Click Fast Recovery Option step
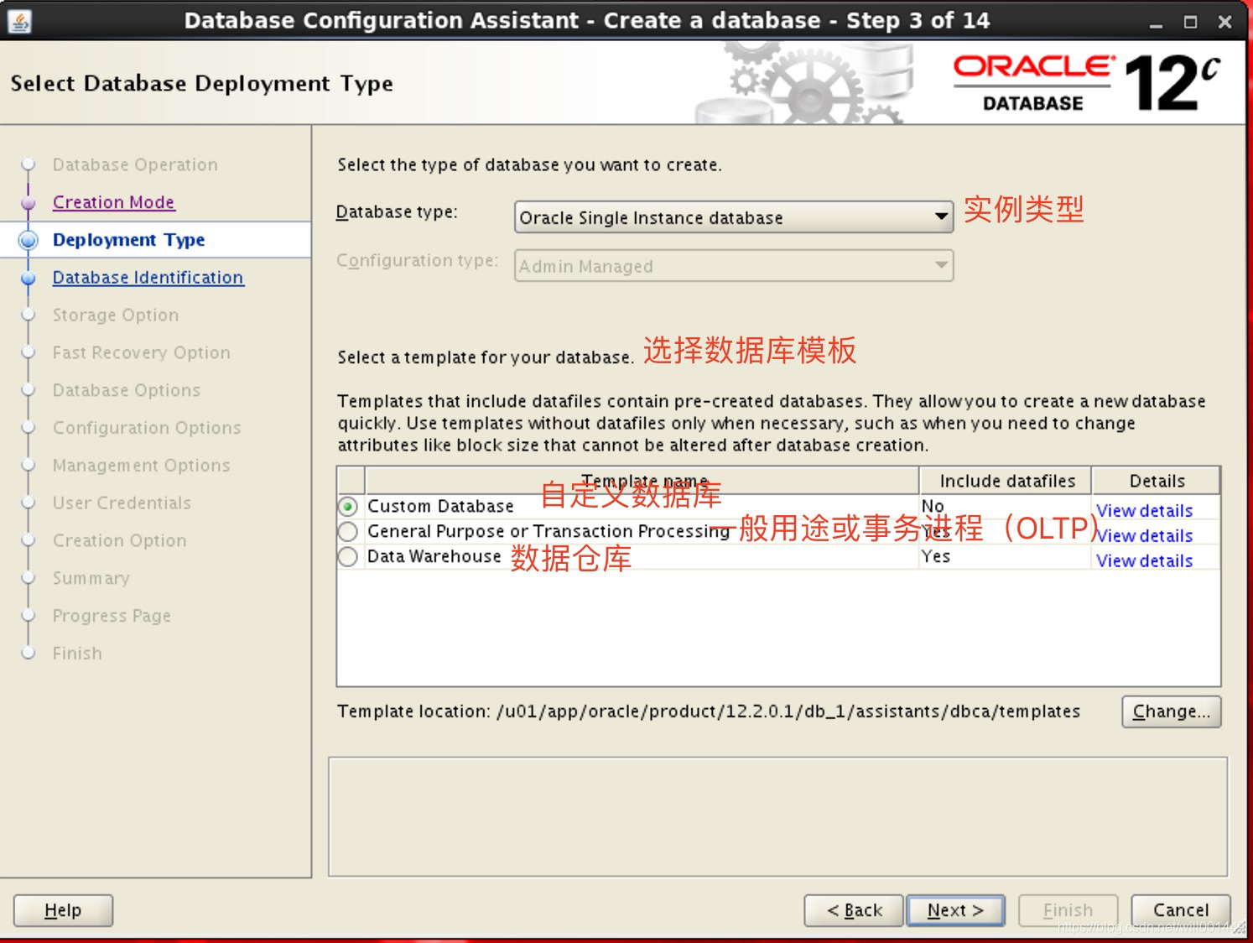This screenshot has height=943, width=1253. [141, 353]
